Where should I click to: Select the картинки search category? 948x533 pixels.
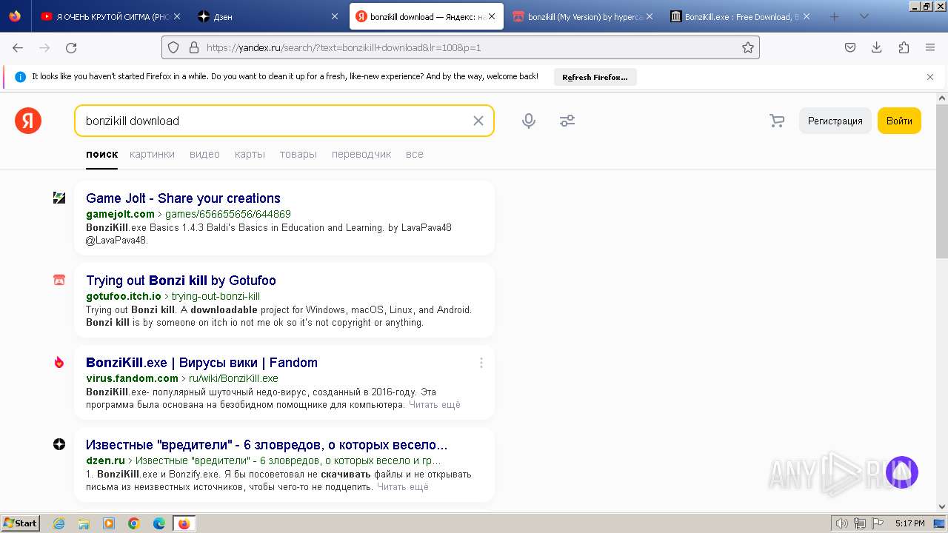click(152, 154)
